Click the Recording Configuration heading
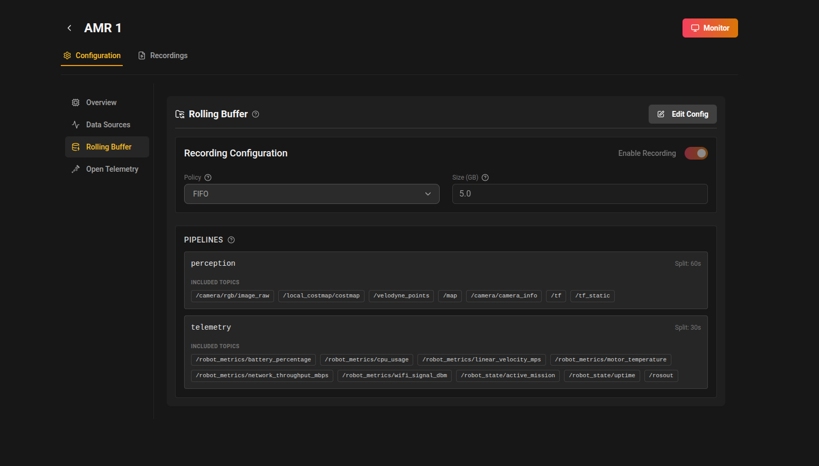The image size is (819, 466). coord(236,153)
